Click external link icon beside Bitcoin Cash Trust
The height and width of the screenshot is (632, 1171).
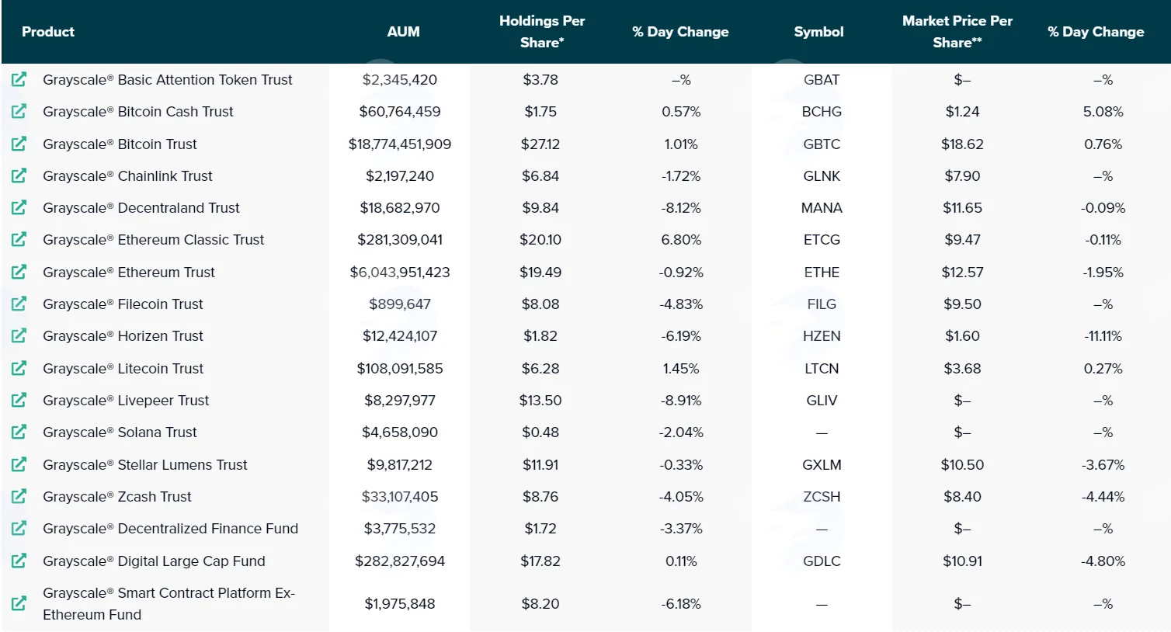(19, 111)
